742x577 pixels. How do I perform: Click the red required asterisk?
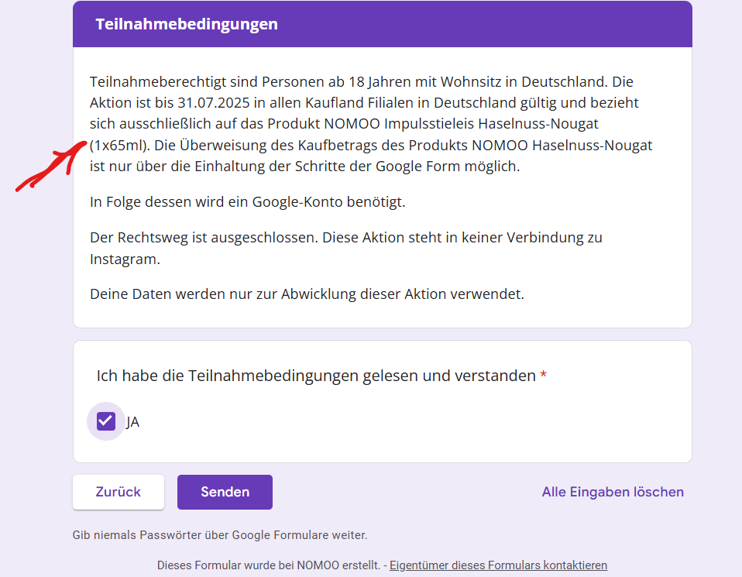(544, 375)
